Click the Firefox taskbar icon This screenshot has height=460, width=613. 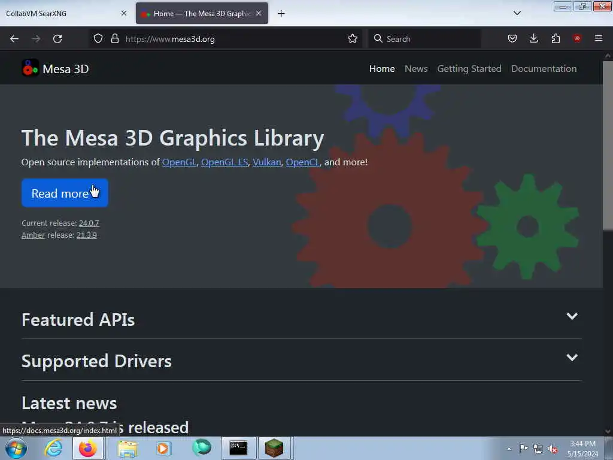coord(88,448)
